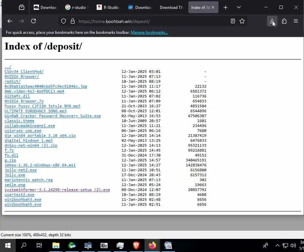
Task: Show hidden system tray icons chevron
Action: pos(277,245)
